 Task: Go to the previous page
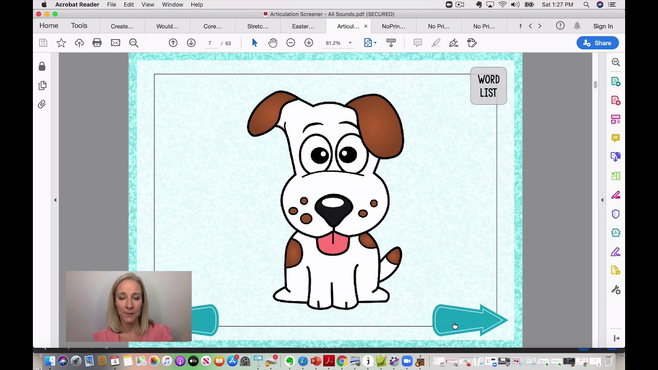point(173,43)
